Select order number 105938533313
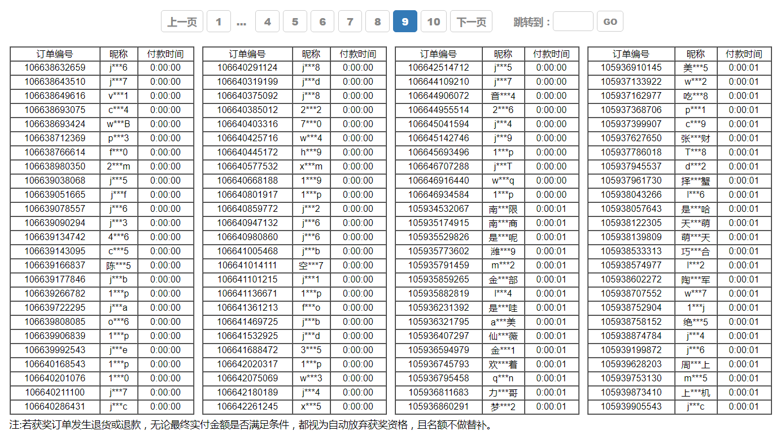The width and height of the screenshot is (781, 435). coord(631,251)
